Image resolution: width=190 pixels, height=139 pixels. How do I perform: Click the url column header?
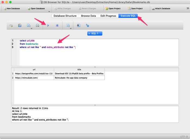tap(34, 69)
